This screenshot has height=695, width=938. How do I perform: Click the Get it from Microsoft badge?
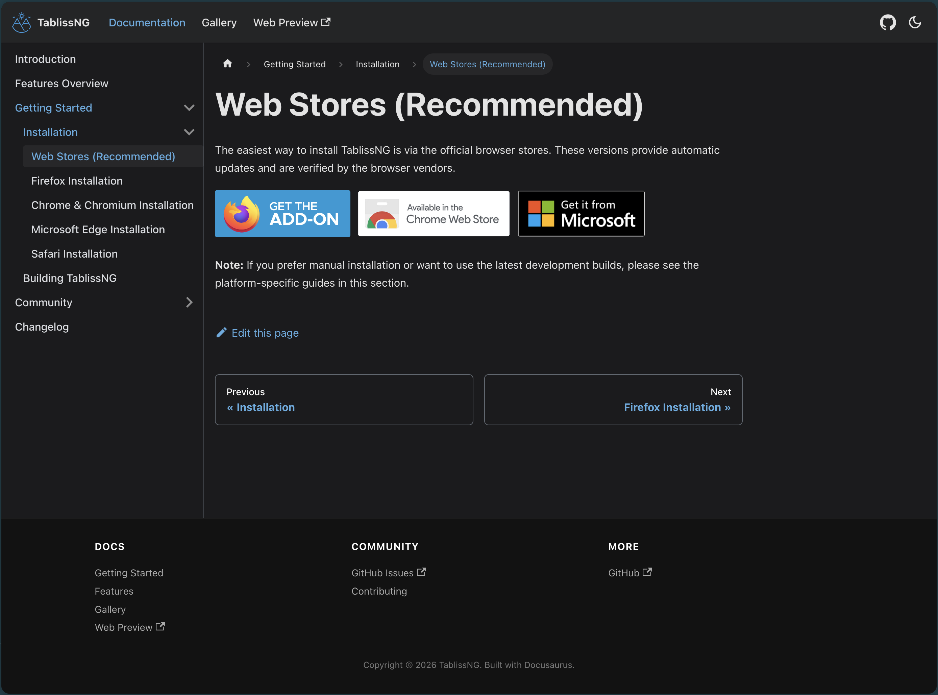581,214
